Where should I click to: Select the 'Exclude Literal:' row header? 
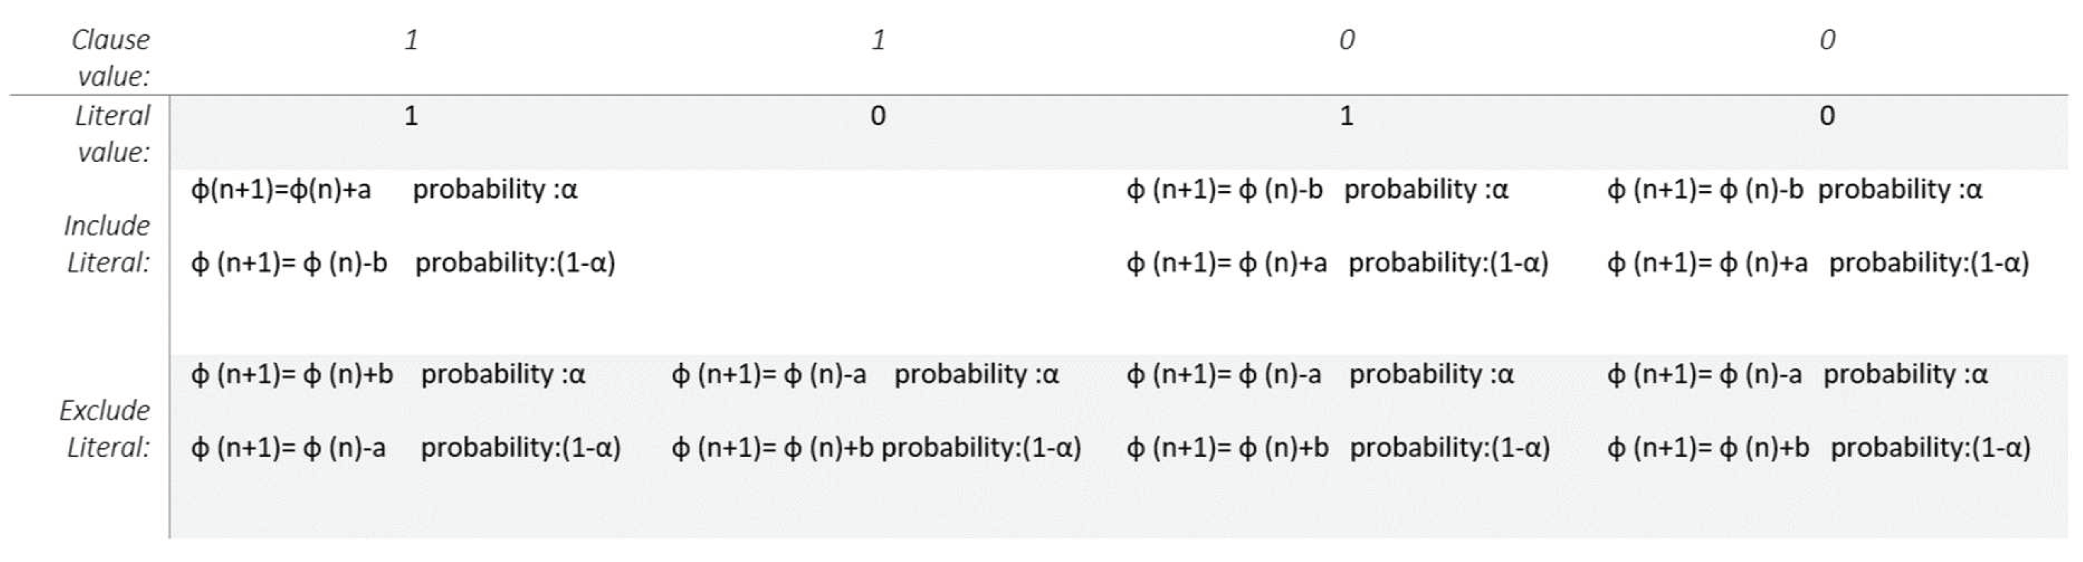[x=105, y=428]
